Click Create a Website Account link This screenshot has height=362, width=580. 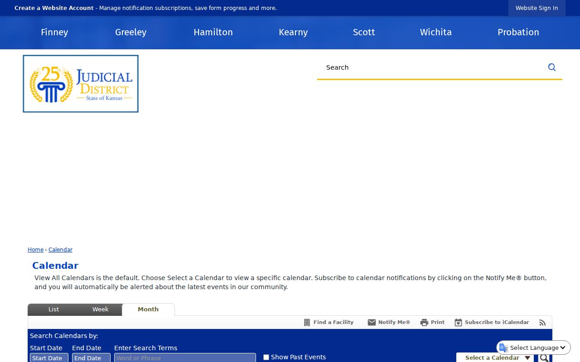point(54,8)
